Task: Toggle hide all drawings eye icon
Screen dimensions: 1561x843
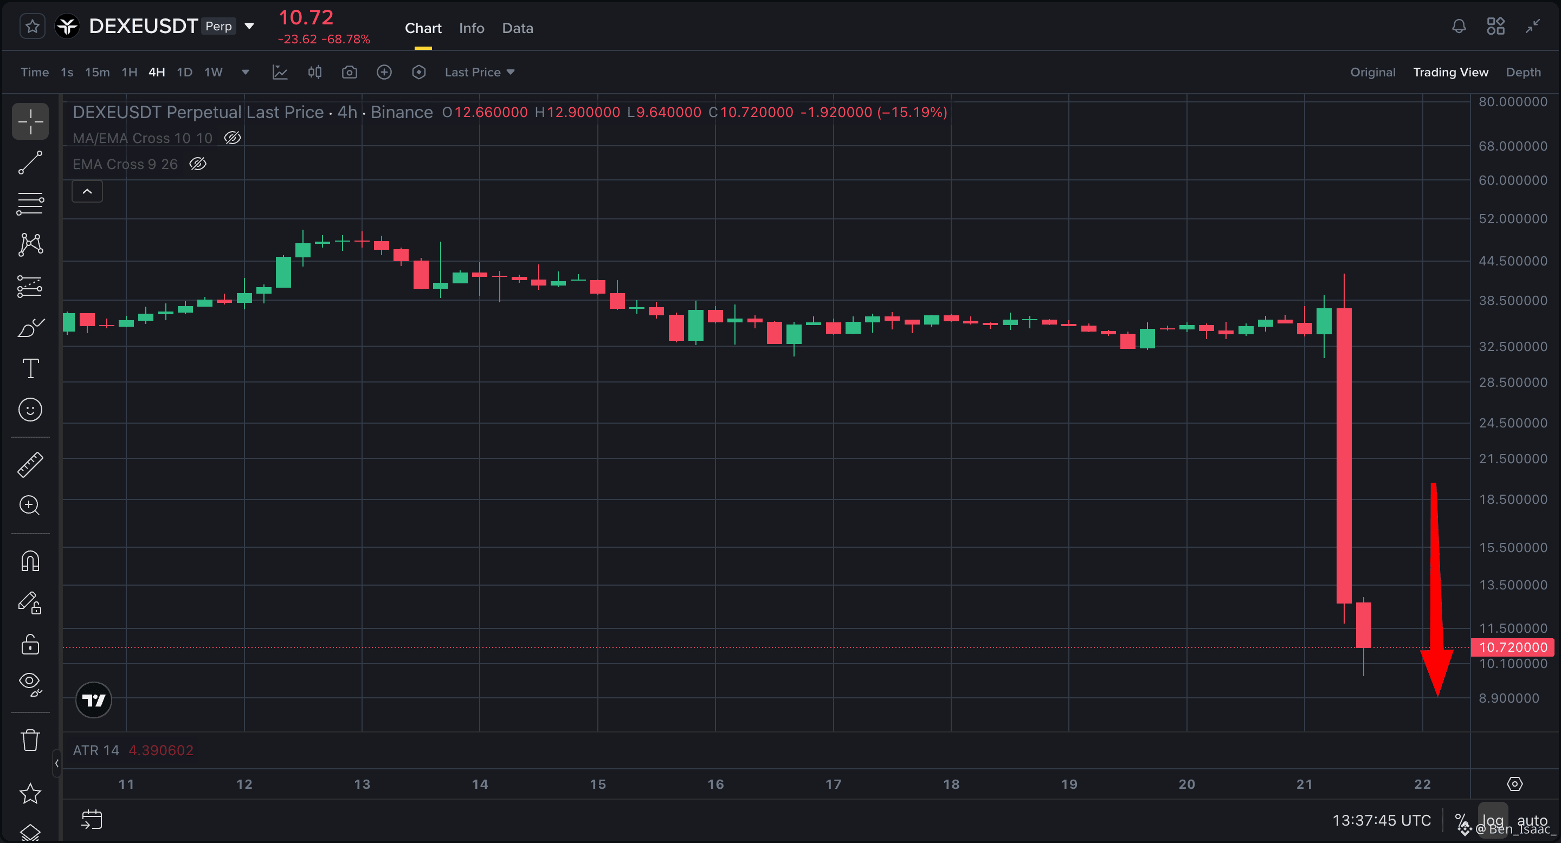Action: click(x=30, y=684)
